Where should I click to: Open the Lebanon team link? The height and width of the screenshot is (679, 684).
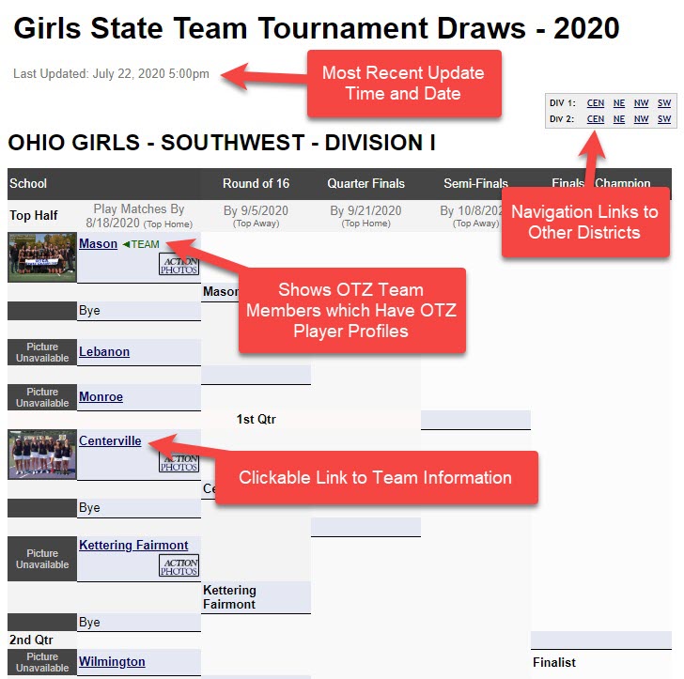[x=104, y=351]
